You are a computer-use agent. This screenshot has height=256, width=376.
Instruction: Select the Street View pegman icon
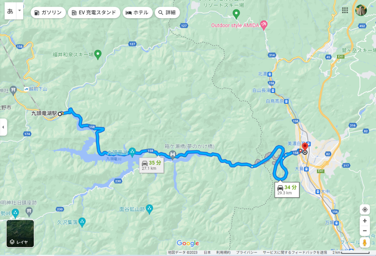click(365, 242)
